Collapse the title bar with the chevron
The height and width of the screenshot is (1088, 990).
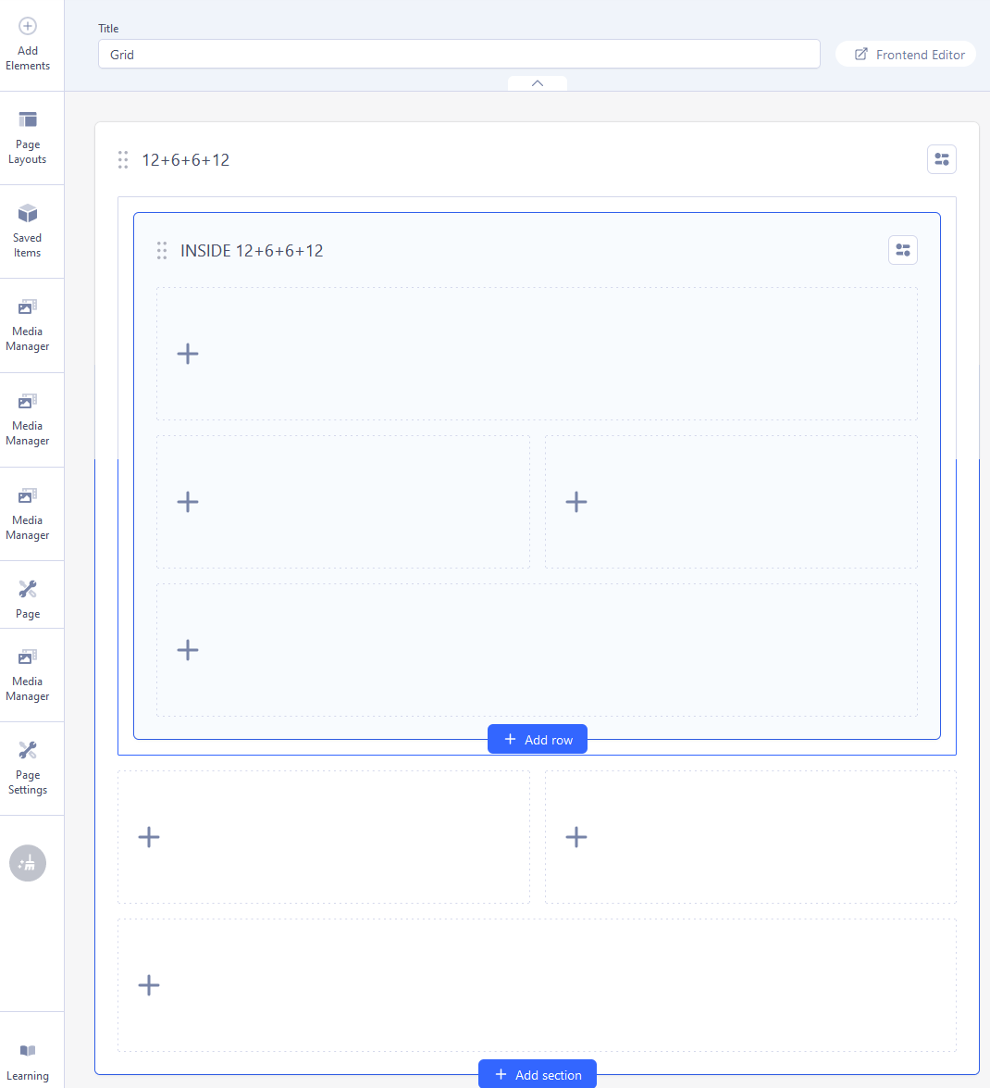pos(538,83)
